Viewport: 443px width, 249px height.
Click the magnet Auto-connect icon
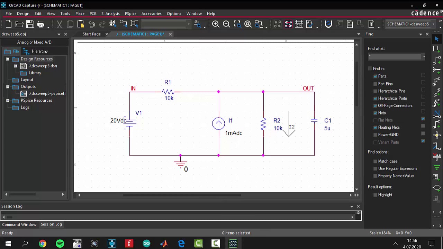coord(328,24)
